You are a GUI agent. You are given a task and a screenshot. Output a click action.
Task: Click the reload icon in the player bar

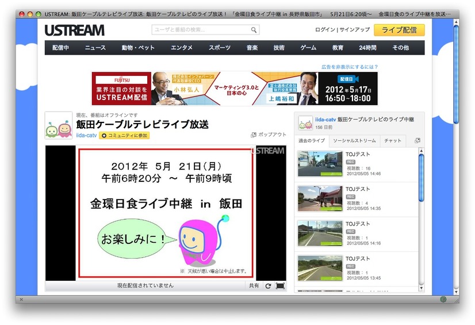point(268,286)
